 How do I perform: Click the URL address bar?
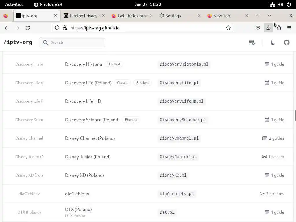(143, 28)
